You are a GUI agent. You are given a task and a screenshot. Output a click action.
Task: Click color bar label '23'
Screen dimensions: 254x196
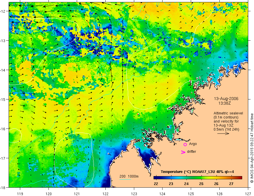(x=171, y=184)
